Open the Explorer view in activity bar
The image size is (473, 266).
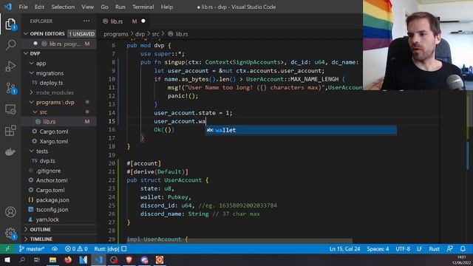tap(10, 24)
